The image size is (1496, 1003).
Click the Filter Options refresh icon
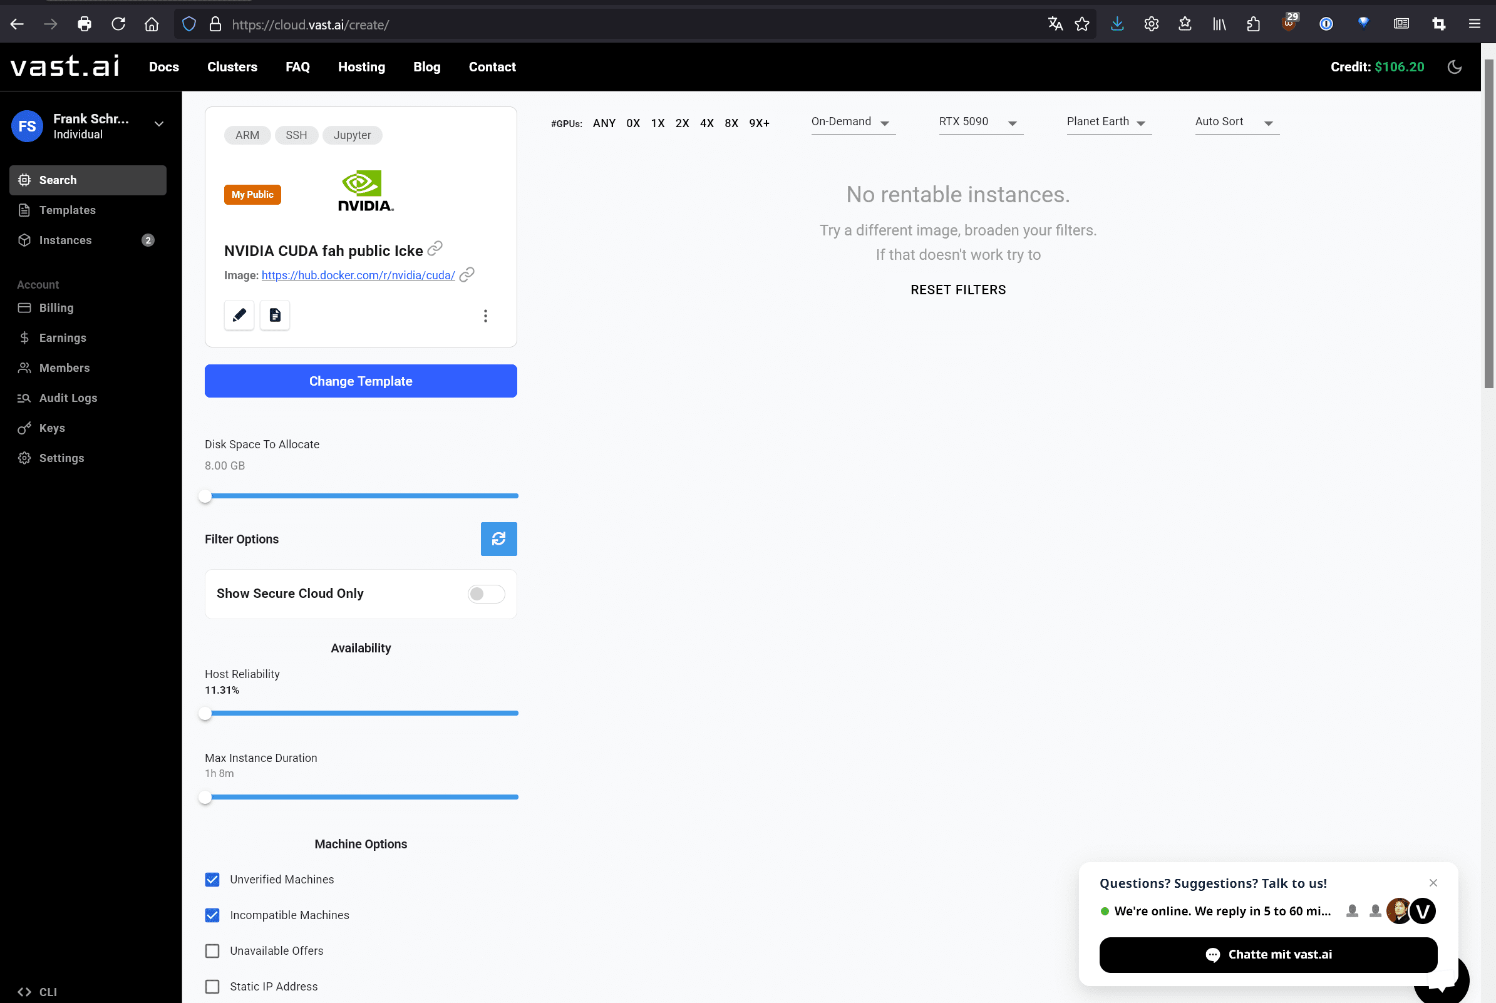pyautogui.click(x=498, y=538)
